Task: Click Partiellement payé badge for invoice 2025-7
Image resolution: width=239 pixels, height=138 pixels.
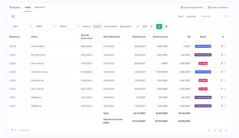Action: coord(203,55)
